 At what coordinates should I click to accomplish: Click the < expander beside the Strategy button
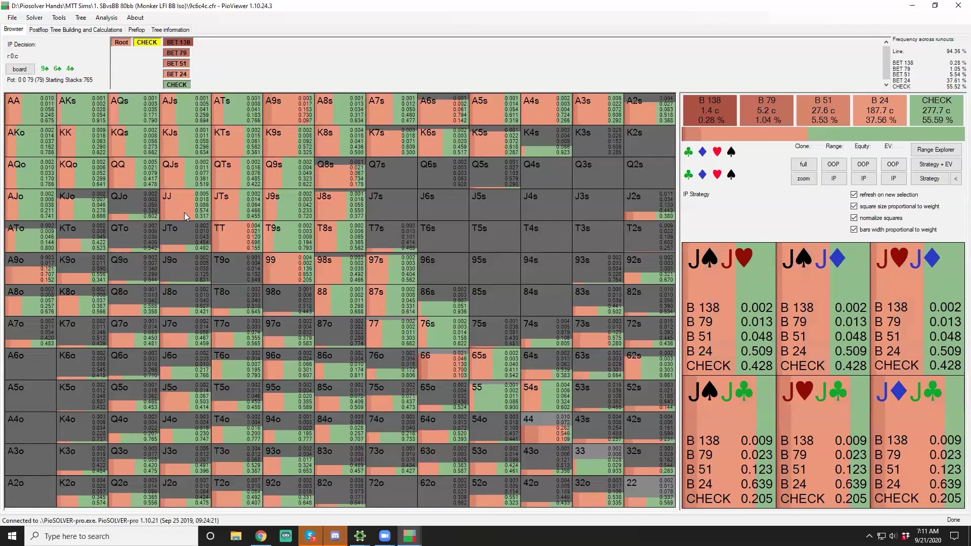[x=956, y=178]
